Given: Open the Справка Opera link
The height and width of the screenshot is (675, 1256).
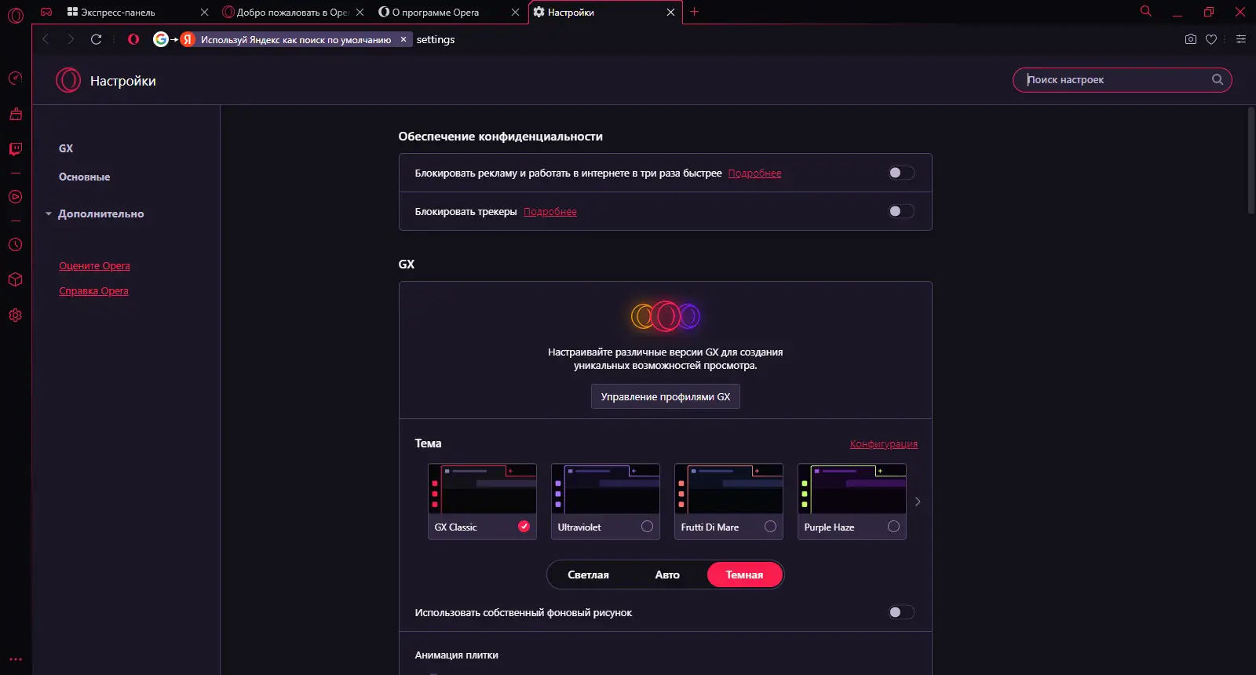Looking at the screenshot, I should [x=93, y=291].
